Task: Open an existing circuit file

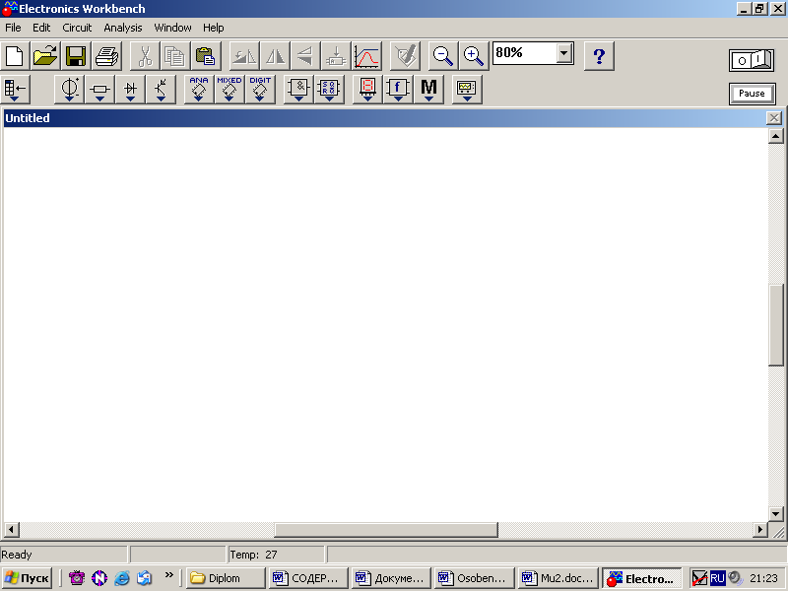Action: (45, 56)
